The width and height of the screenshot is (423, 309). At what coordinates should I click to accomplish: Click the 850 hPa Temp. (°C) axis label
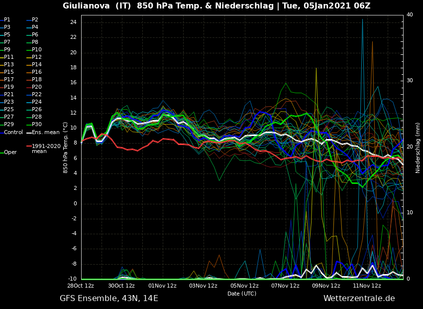pos(66,147)
